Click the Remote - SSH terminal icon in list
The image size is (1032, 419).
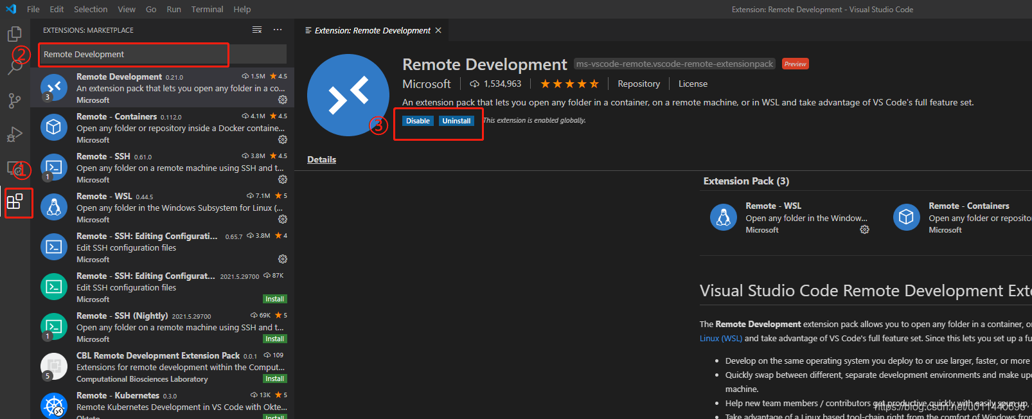[54, 167]
